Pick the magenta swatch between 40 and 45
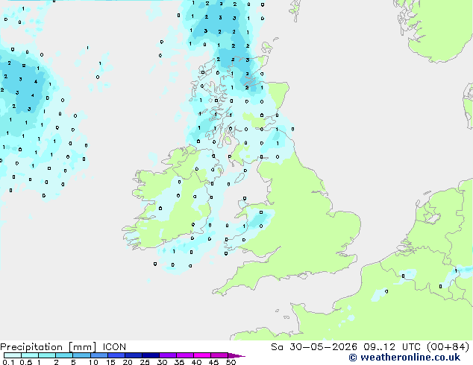The width and height of the screenshot is (473, 365). coord(202,355)
